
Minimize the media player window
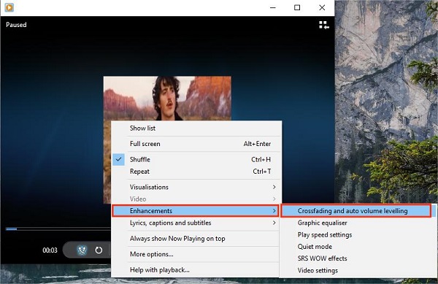pyautogui.click(x=273, y=7)
